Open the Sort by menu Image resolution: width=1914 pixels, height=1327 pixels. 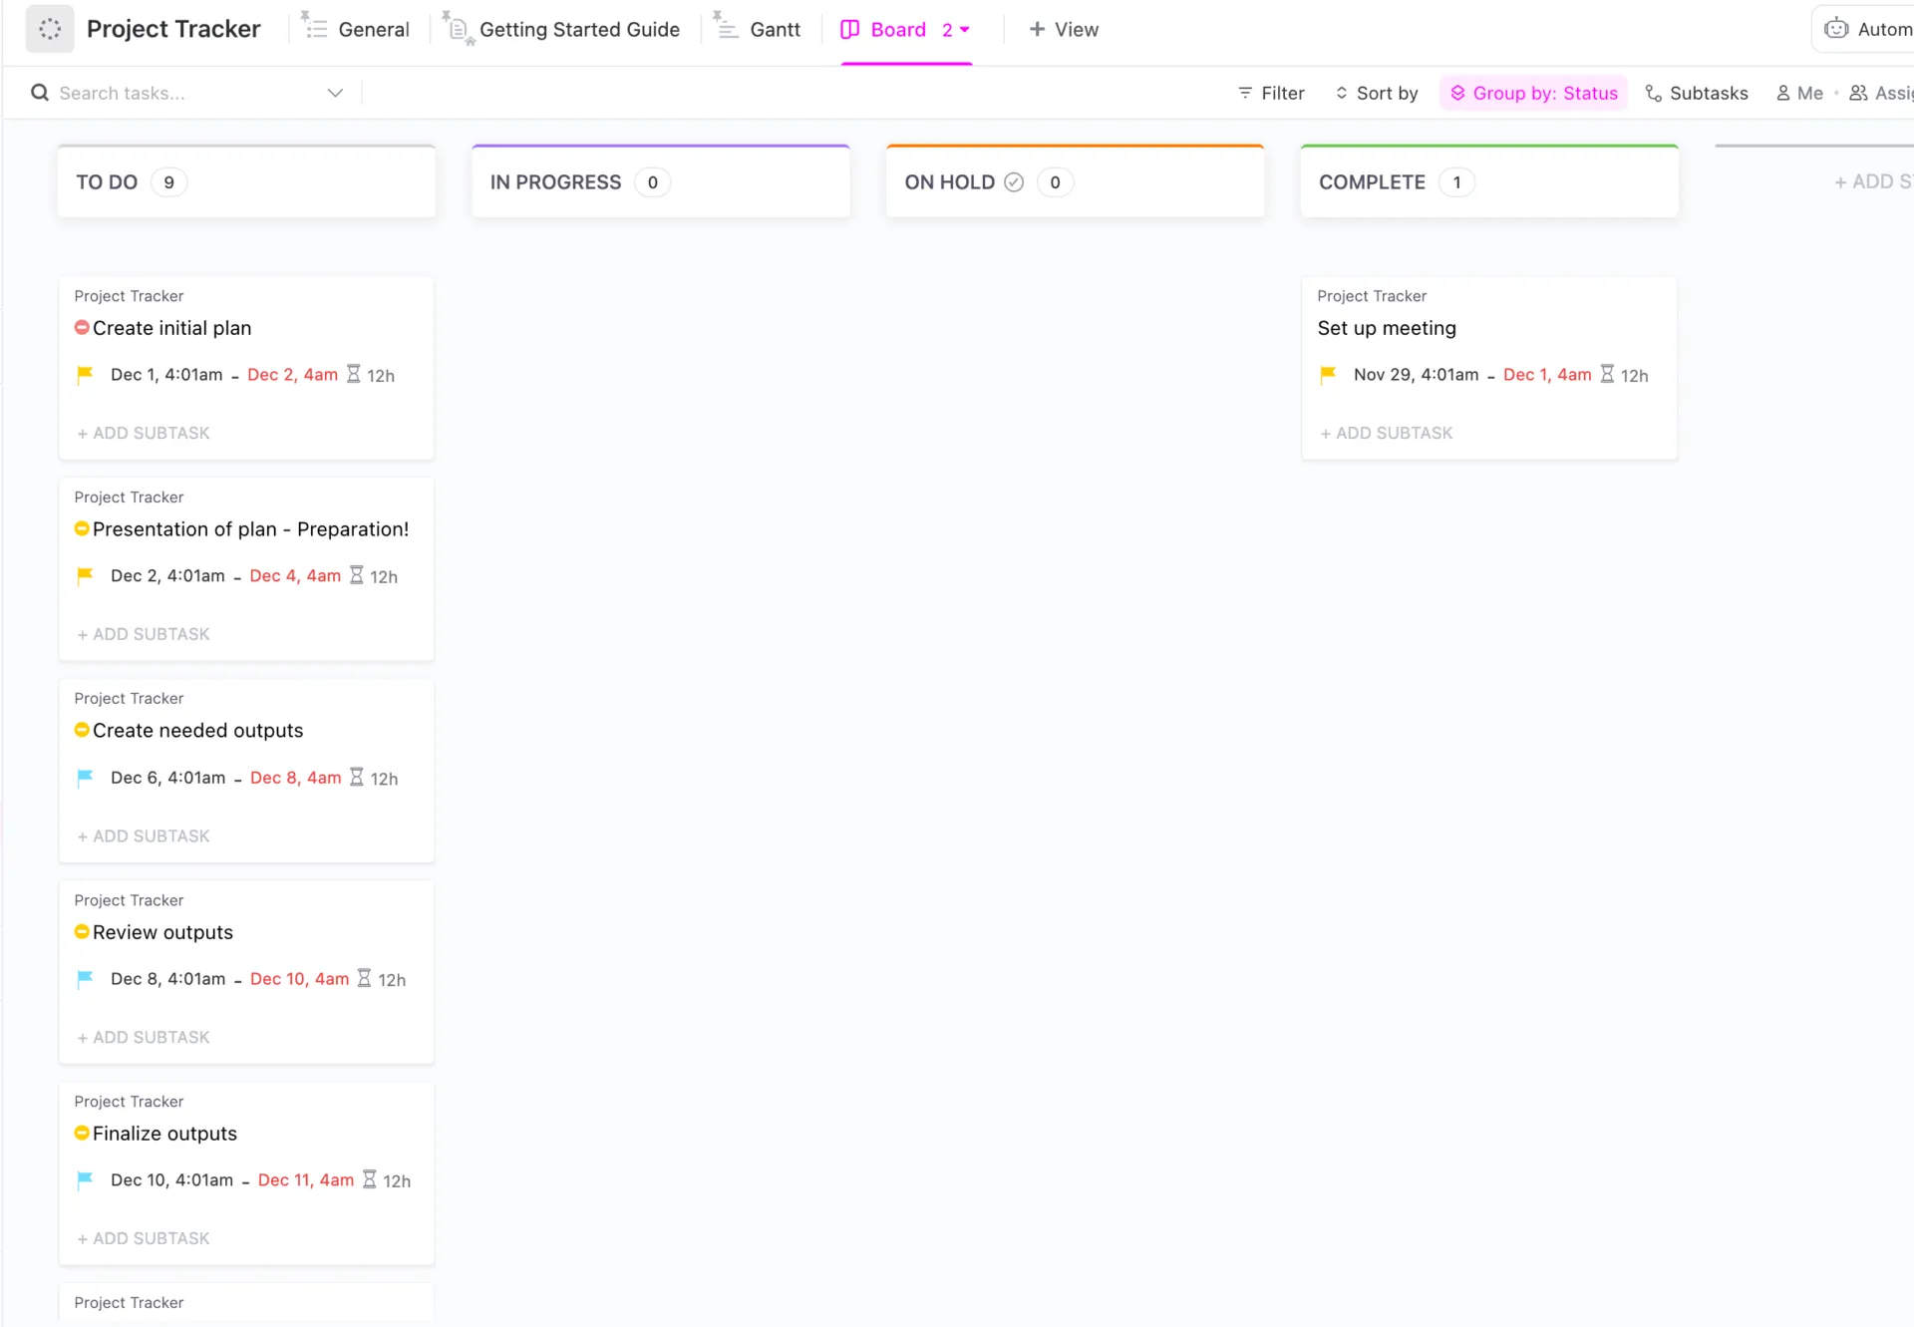coord(1377,93)
